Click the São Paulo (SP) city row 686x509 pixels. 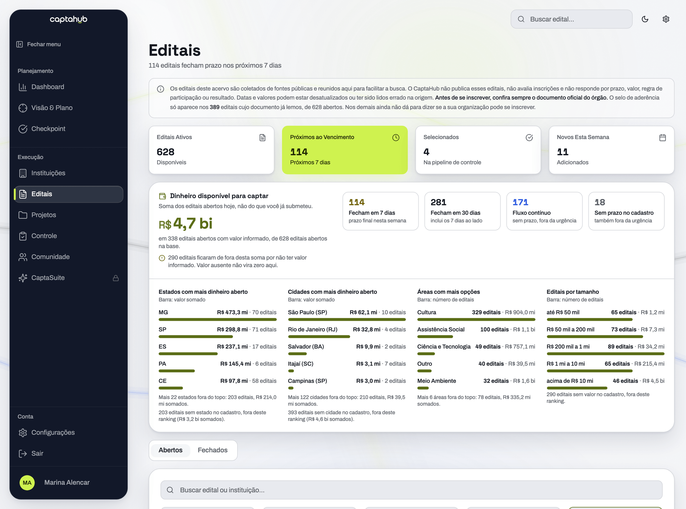[x=347, y=316]
